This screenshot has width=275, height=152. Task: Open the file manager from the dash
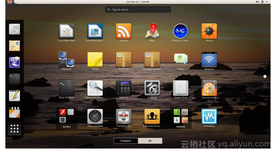[15, 29]
